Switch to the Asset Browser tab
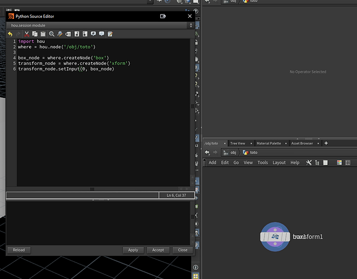The image size is (357, 279). [302, 143]
